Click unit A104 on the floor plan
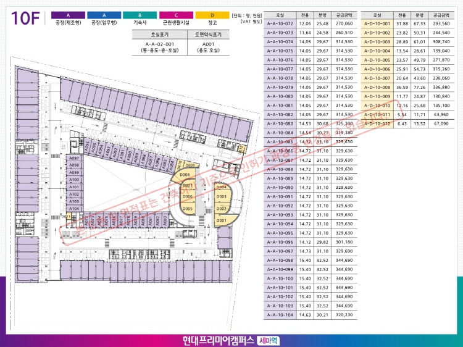This screenshot has height=347, width=463. pos(74,209)
